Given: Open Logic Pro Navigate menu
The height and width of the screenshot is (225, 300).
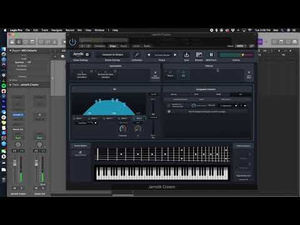Looking at the screenshot, I should 57,30.
